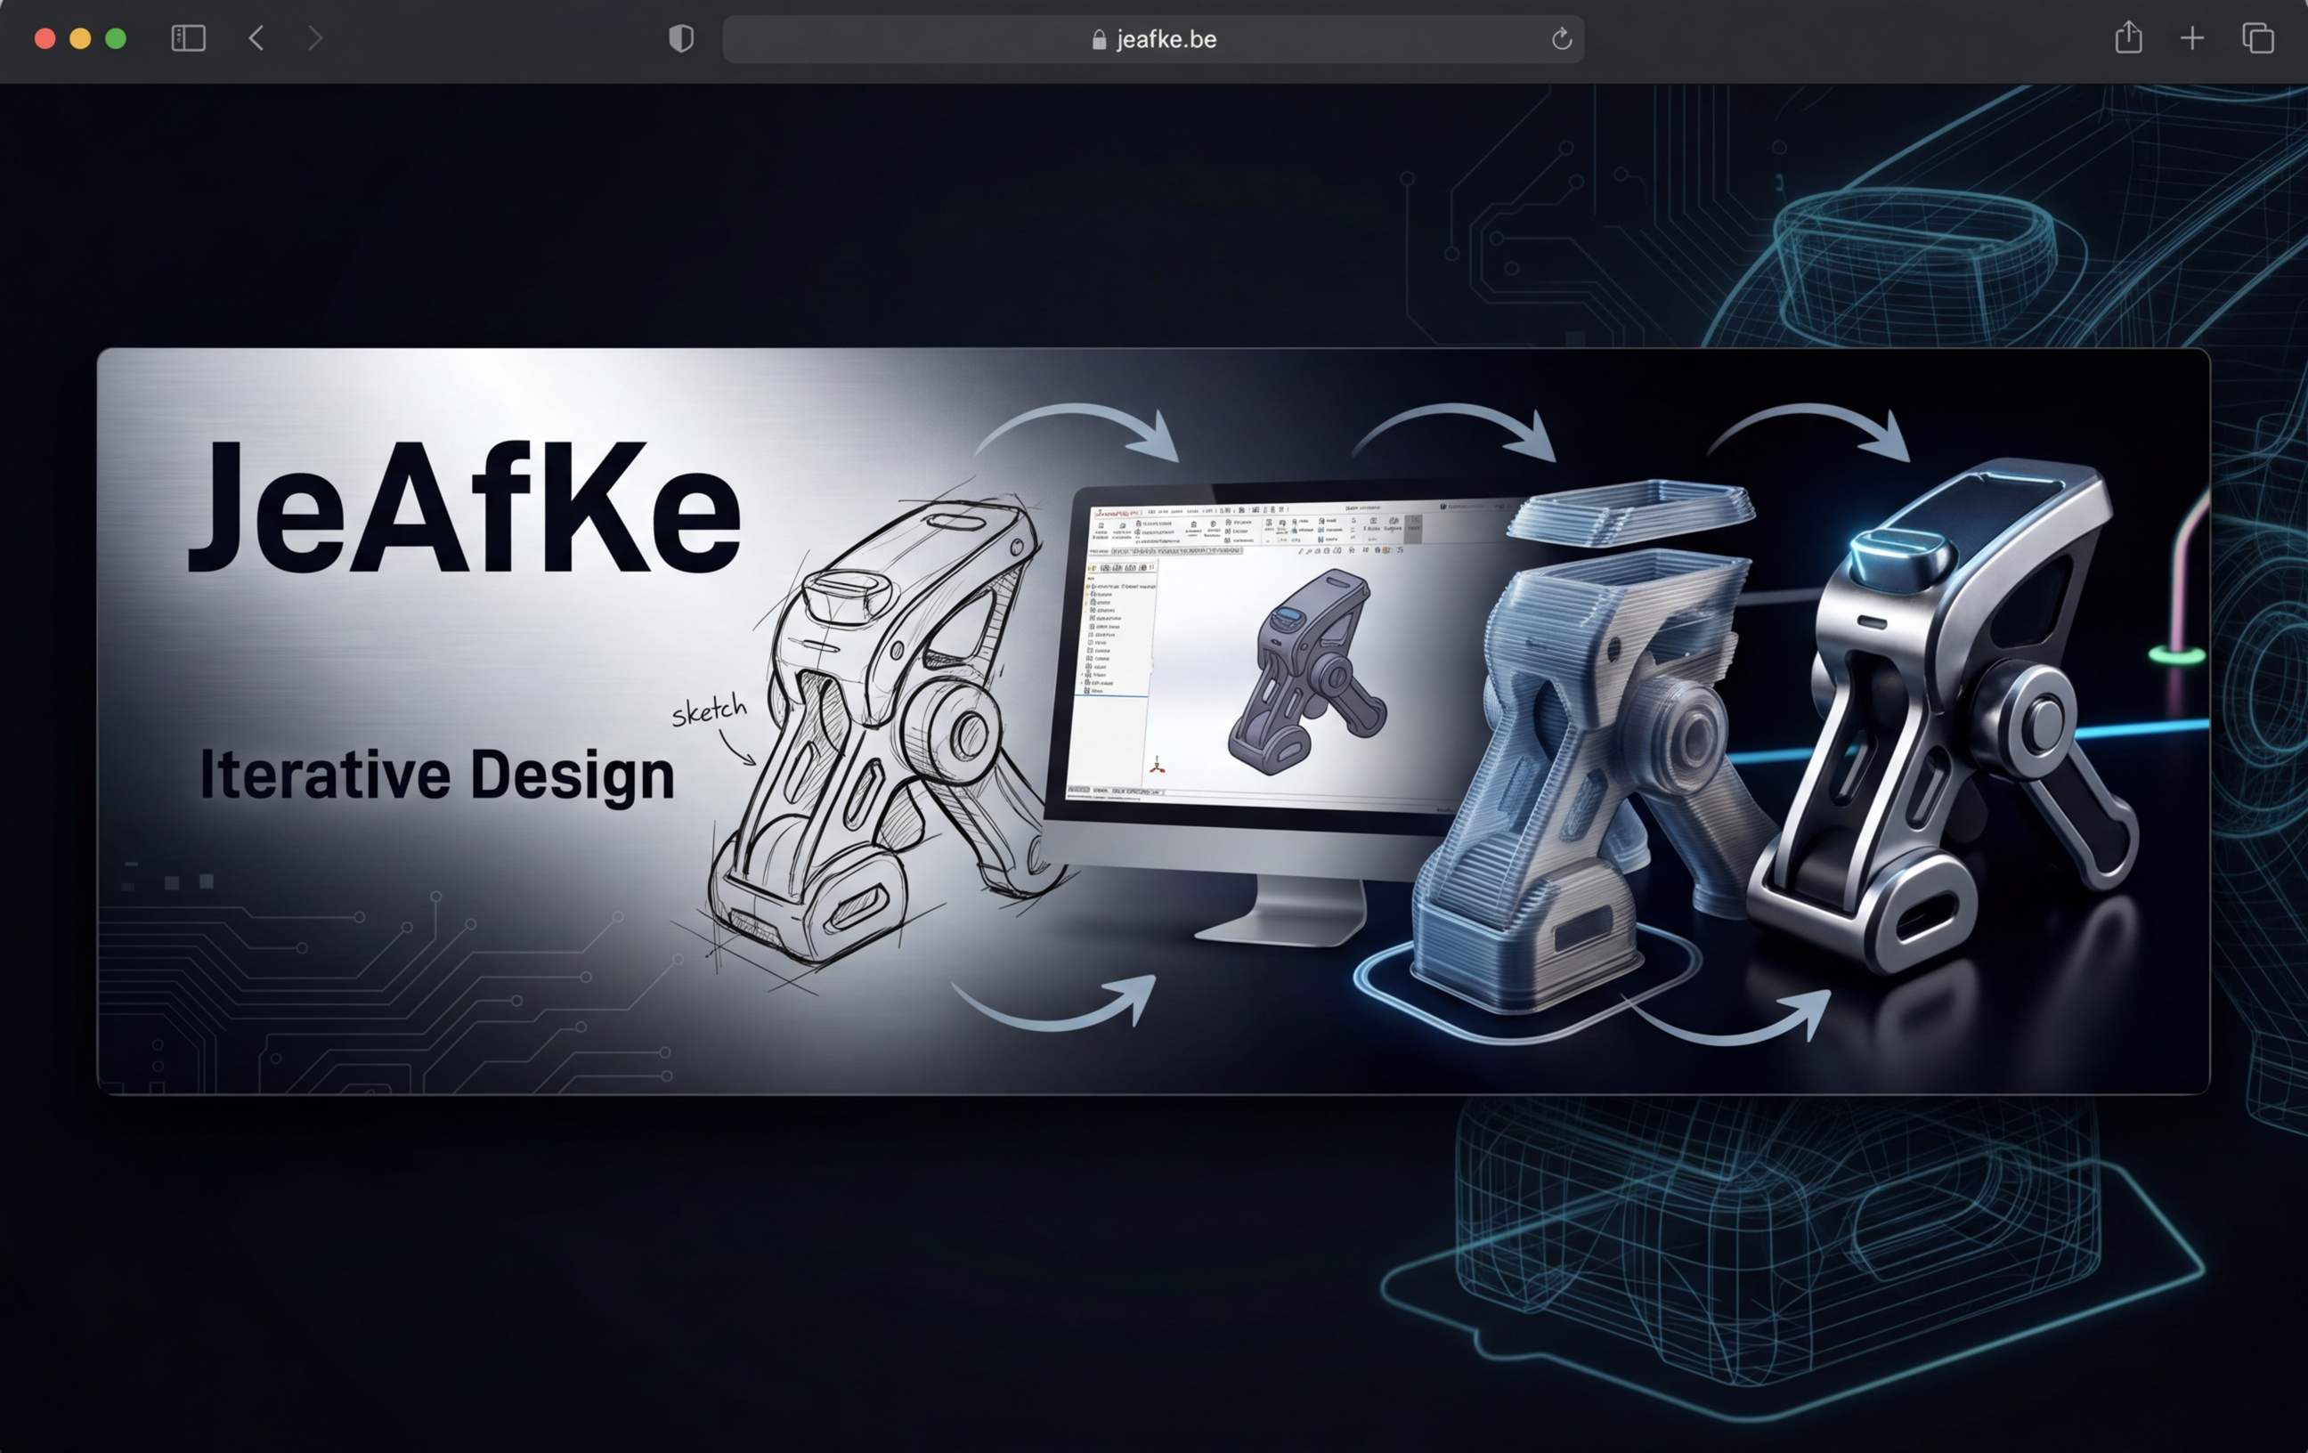Enter full screen with green button
The image size is (2308, 1453).
[x=116, y=38]
